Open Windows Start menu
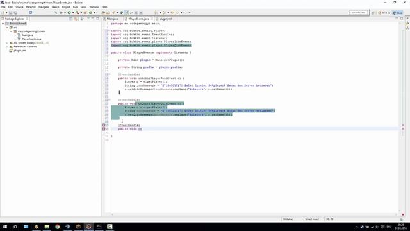Viewport: 410px width, 231px height. click(x=5, y=227)
